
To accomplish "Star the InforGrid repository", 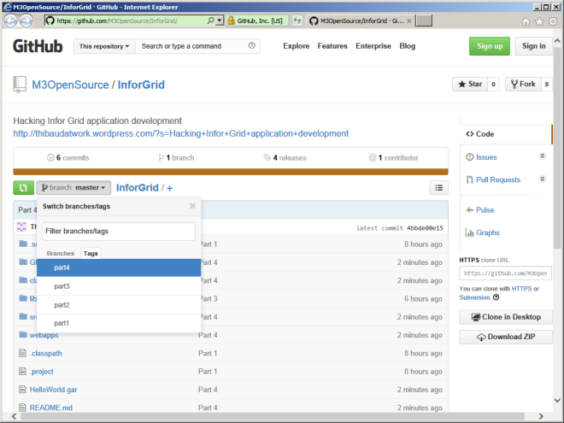I will pyautogui.click(x=469, y=84).
